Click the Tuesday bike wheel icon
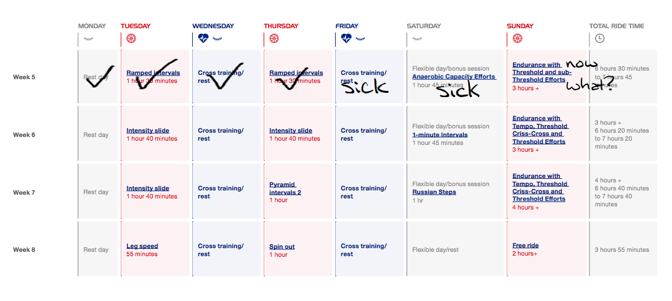This screenshot has height=301, width=672. tap(131, 38)
